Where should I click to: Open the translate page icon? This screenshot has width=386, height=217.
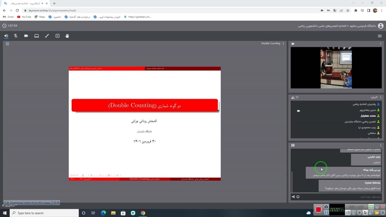[x=335, y=11]
